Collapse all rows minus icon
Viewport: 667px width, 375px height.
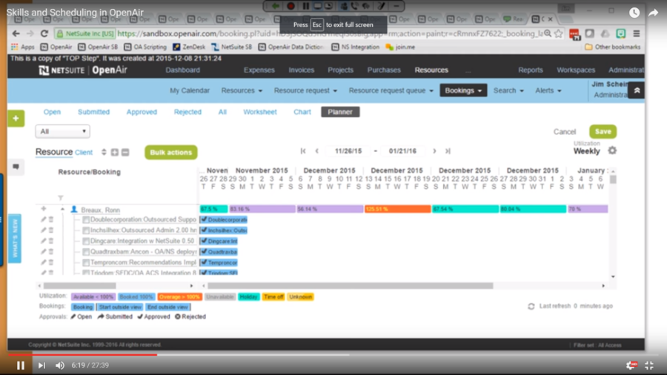click(125, 152)
